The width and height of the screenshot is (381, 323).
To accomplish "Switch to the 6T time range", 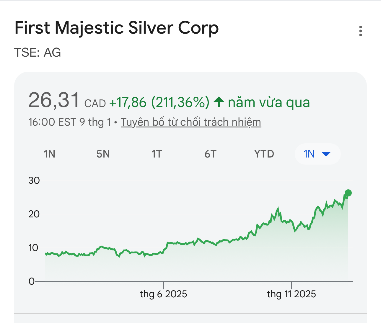I will pyautogui.click(x=210, y=154).
